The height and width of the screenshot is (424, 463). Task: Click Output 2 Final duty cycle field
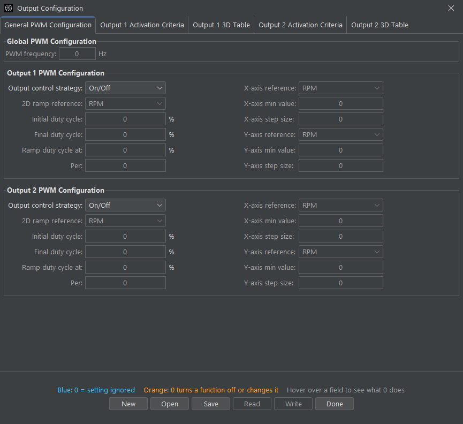(125, 252)
